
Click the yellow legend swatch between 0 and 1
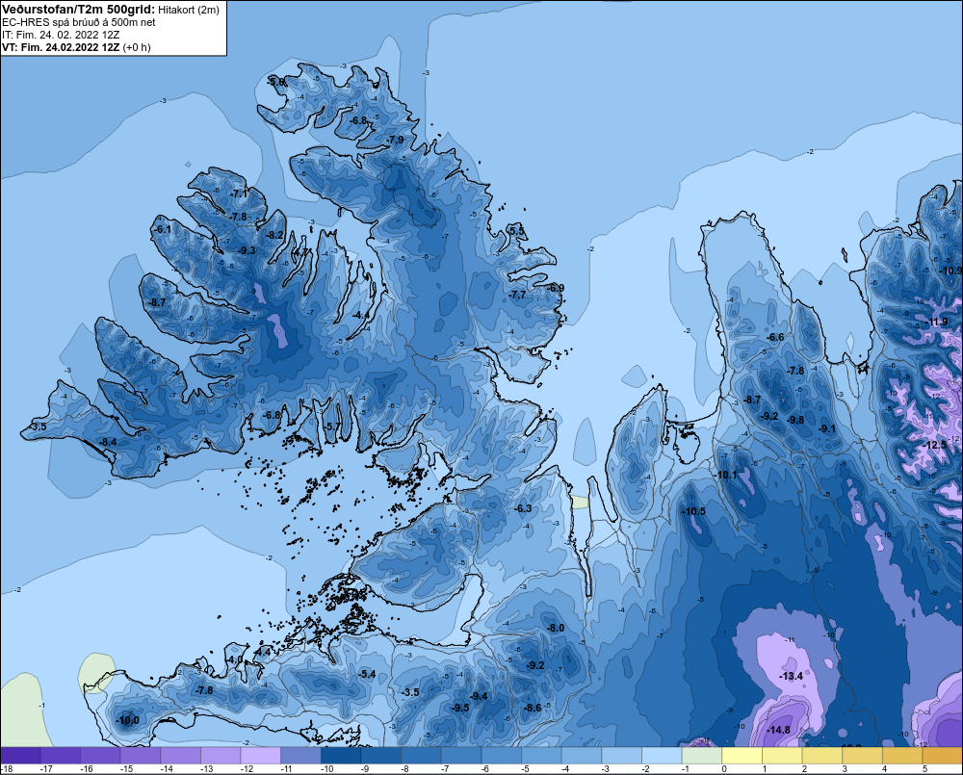coord(742,756)
